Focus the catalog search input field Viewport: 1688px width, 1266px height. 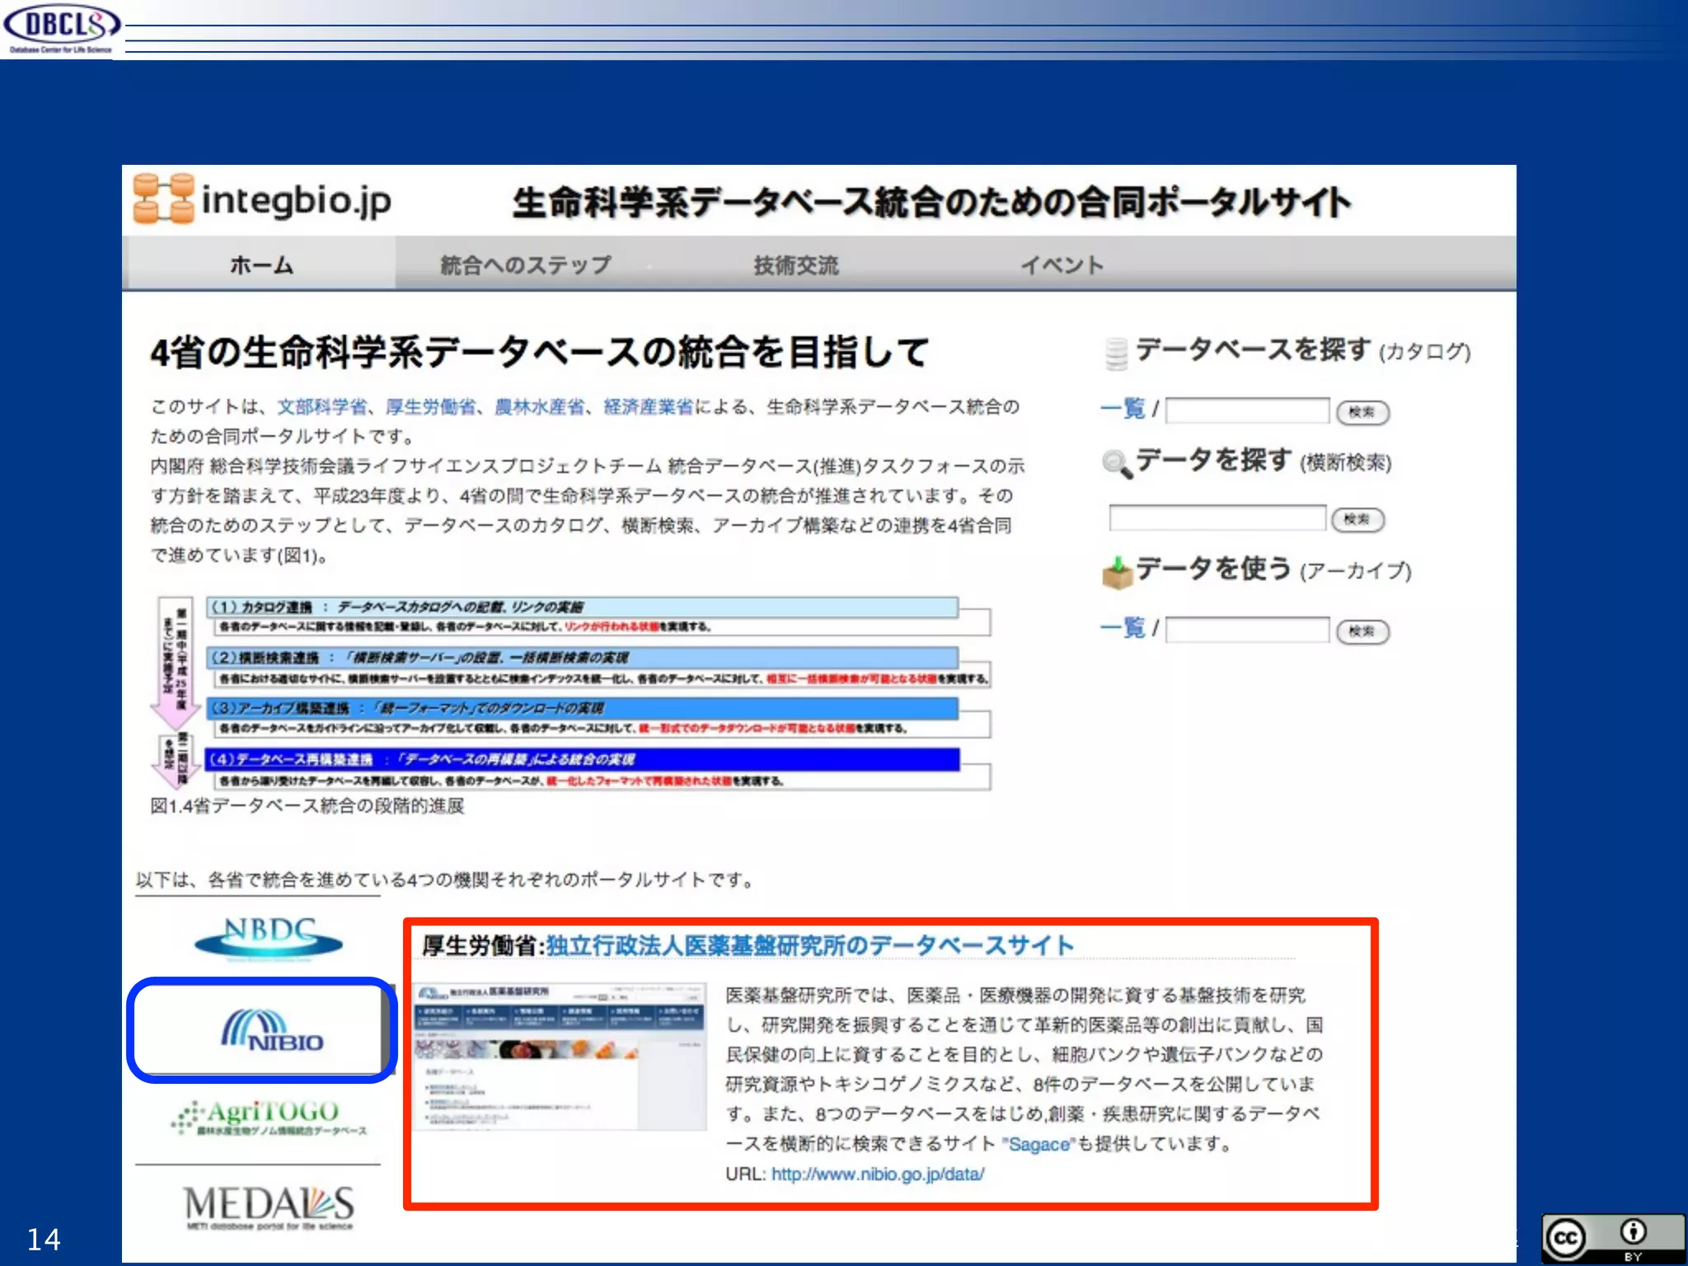point(1247,410)
